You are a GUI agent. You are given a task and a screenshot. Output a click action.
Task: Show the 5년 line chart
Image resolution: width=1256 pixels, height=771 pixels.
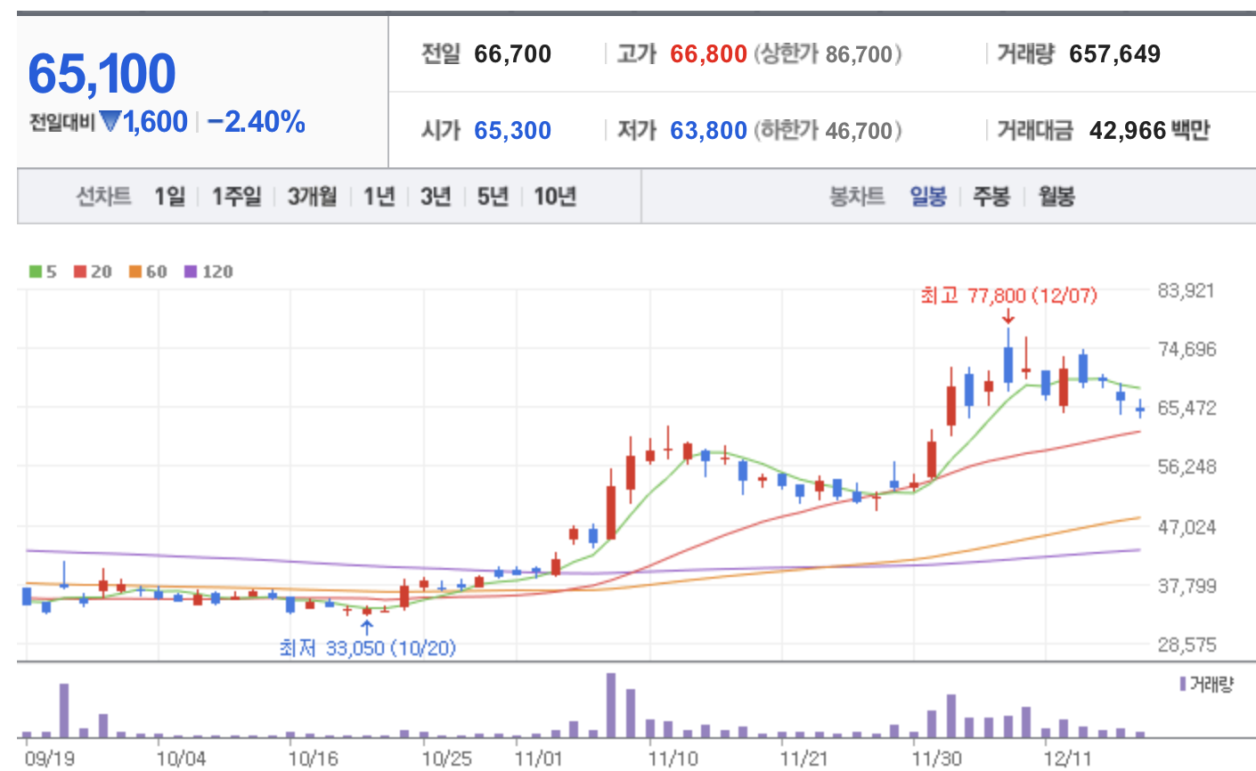[493, 196]
